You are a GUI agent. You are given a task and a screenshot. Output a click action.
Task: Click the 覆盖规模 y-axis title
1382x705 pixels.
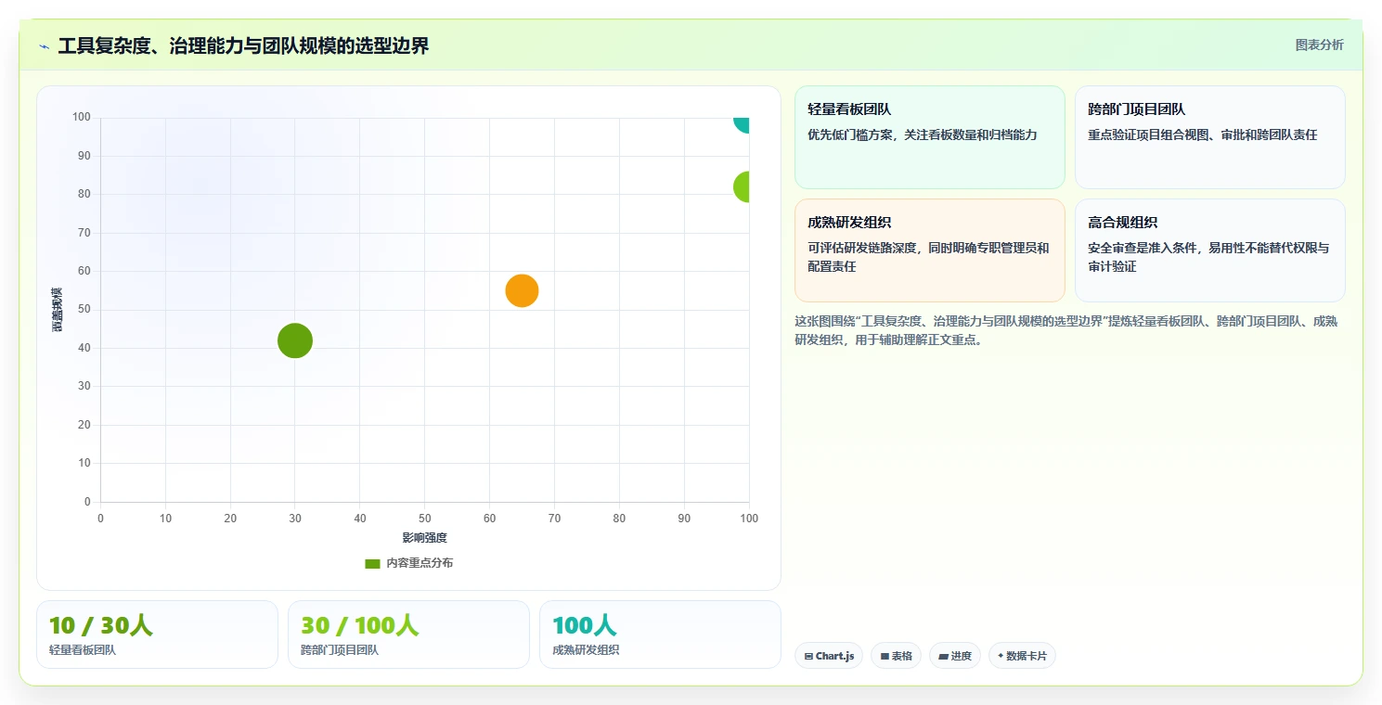point(57,310)
